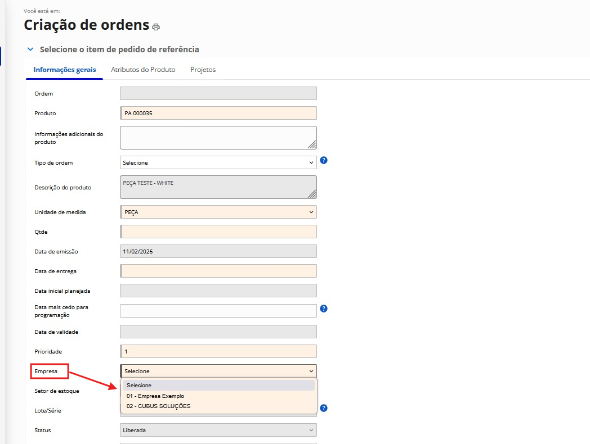Switch to the Projetos tab
The width and height of the screenshot is (590, 444).
[203, 70]
